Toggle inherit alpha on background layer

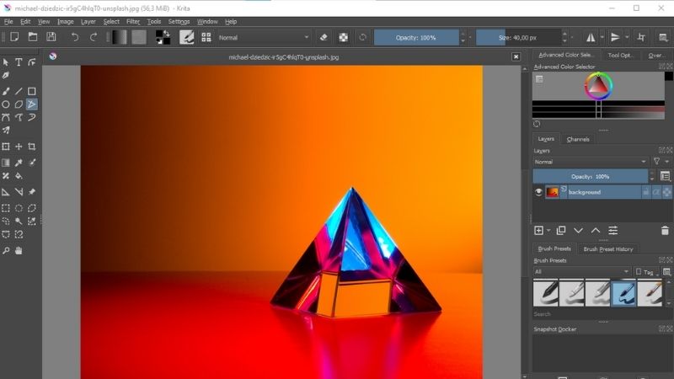coord(656,192)
